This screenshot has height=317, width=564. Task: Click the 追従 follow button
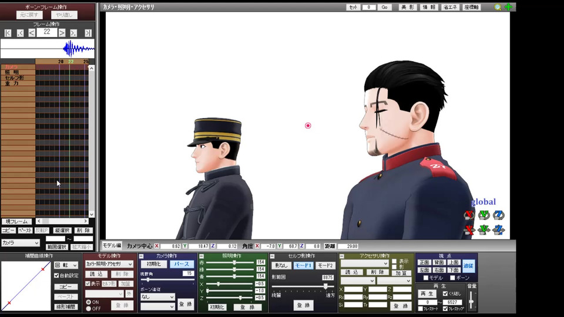click(x=468, y=266)
